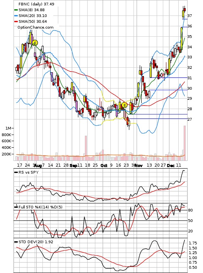Click the tallest December volume bar
203x273 pixels.
[185, 143]
